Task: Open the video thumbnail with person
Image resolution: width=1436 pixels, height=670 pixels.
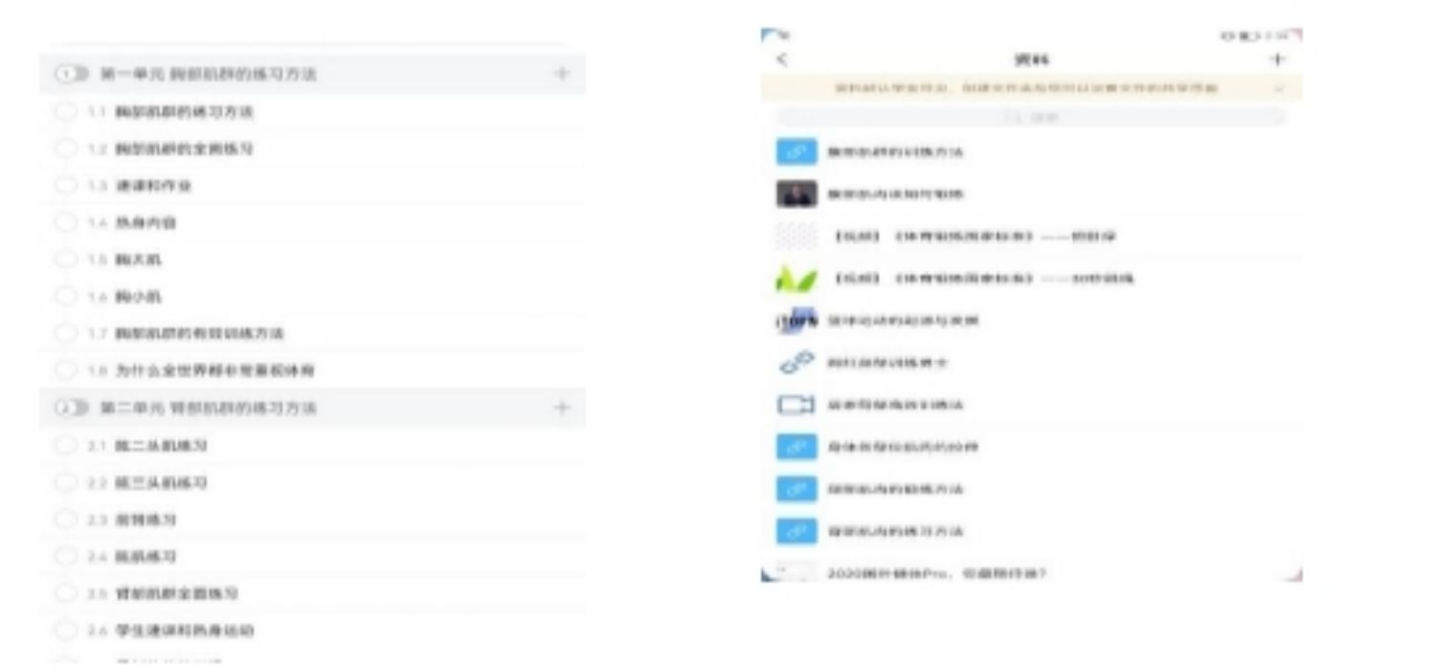Action: (796, 194)
